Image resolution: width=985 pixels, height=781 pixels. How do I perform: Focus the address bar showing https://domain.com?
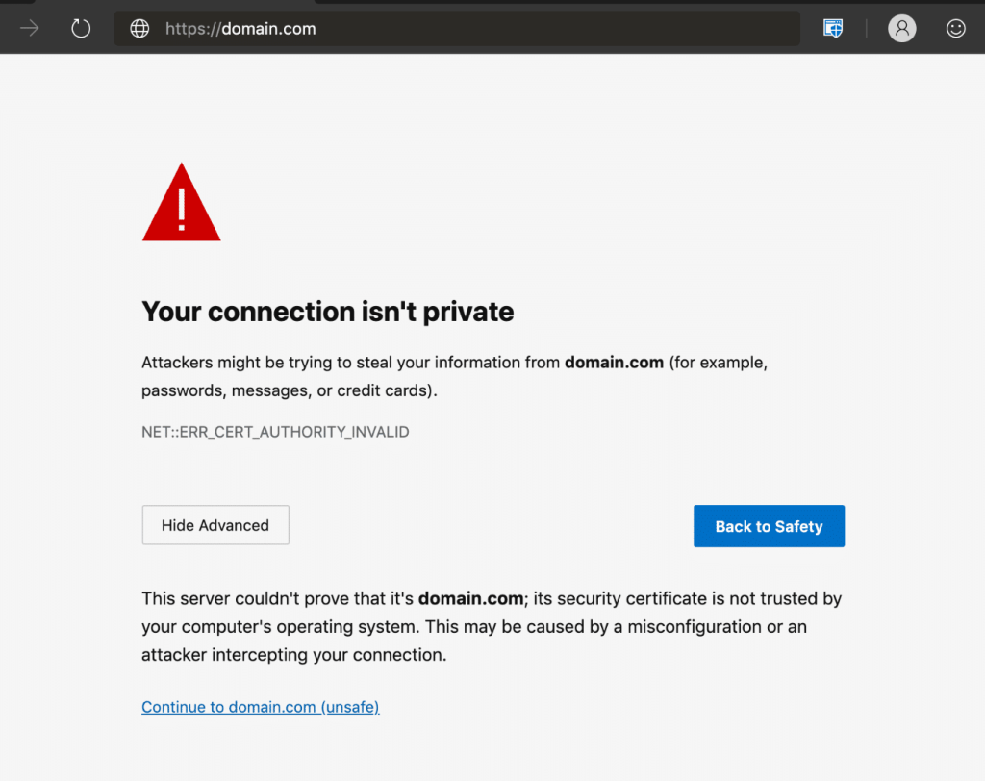pyautogui.click(x=481, y=29)
